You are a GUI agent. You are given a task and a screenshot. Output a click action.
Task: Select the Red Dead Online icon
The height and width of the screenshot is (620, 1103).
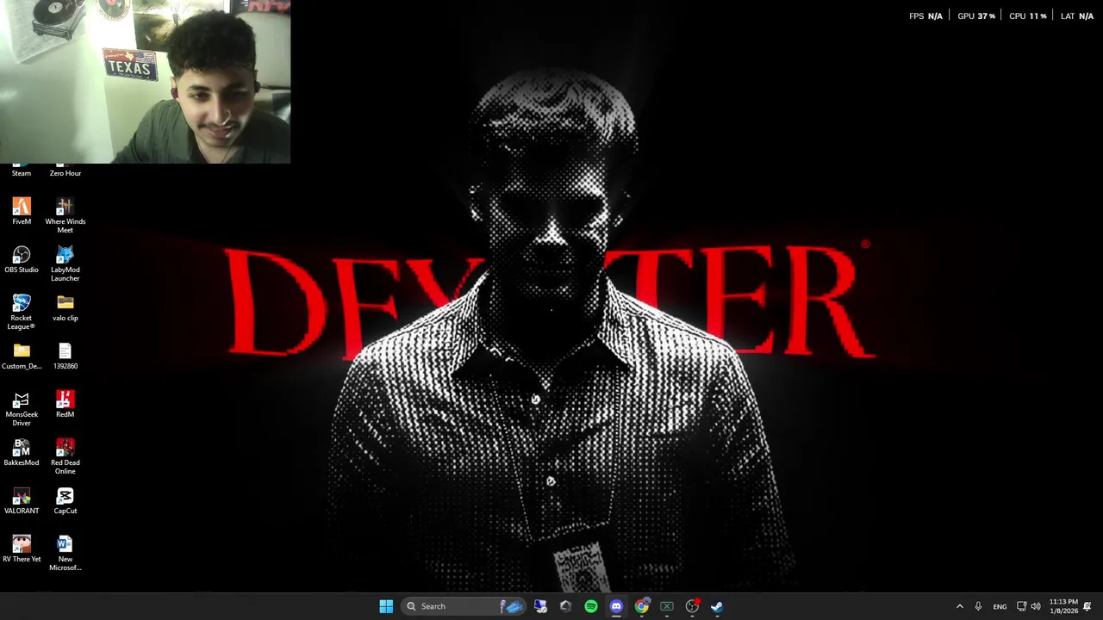[65, 456]
